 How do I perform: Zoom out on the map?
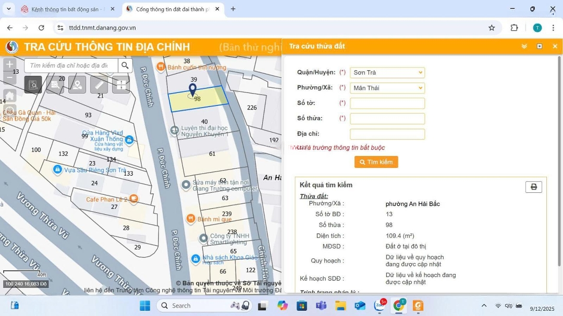[10, 78]
